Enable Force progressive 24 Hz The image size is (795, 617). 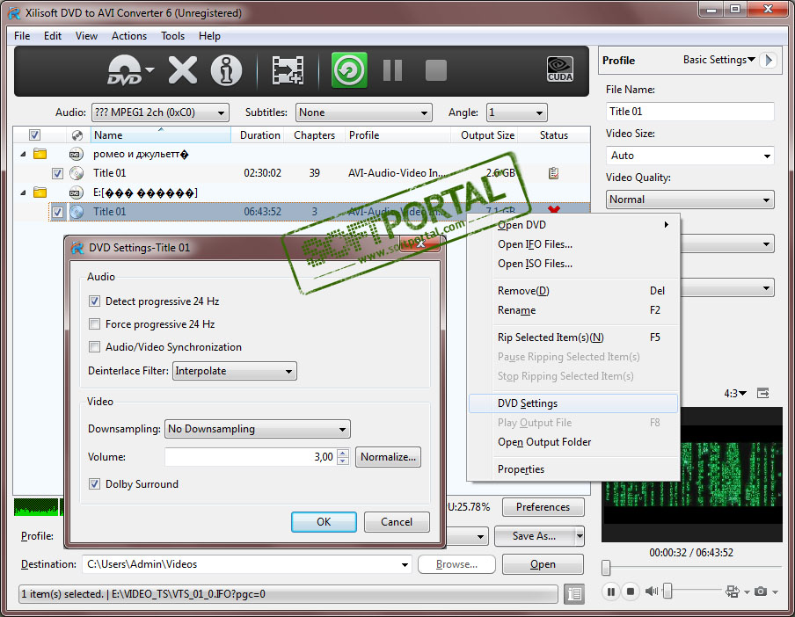(94, 324)
